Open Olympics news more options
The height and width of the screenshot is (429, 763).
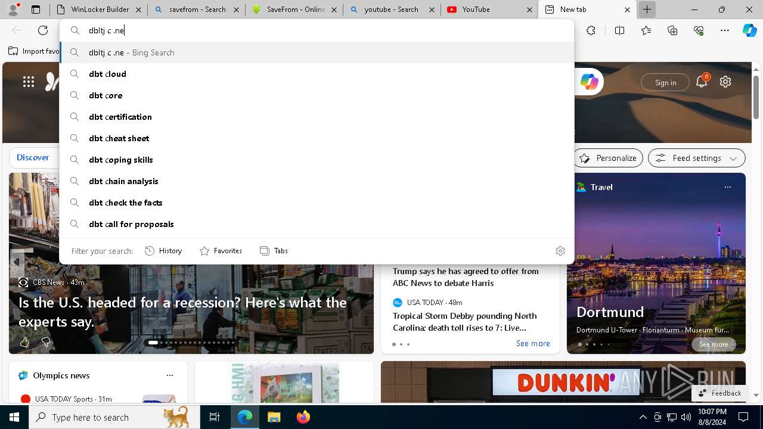click(x=170, y=375)
